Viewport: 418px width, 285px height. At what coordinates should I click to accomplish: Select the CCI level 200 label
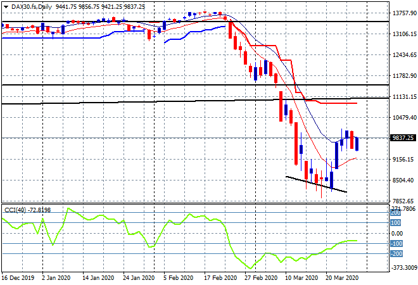point(396,213)
